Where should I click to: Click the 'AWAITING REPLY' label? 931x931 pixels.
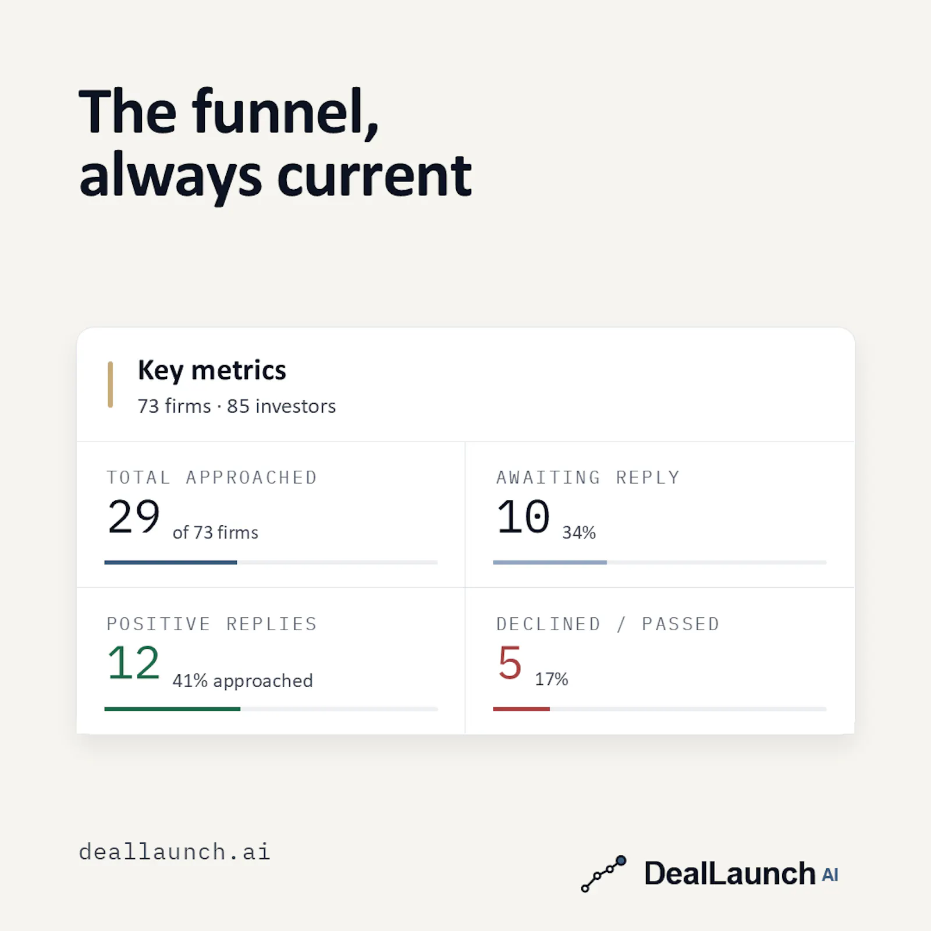point(588,477)
